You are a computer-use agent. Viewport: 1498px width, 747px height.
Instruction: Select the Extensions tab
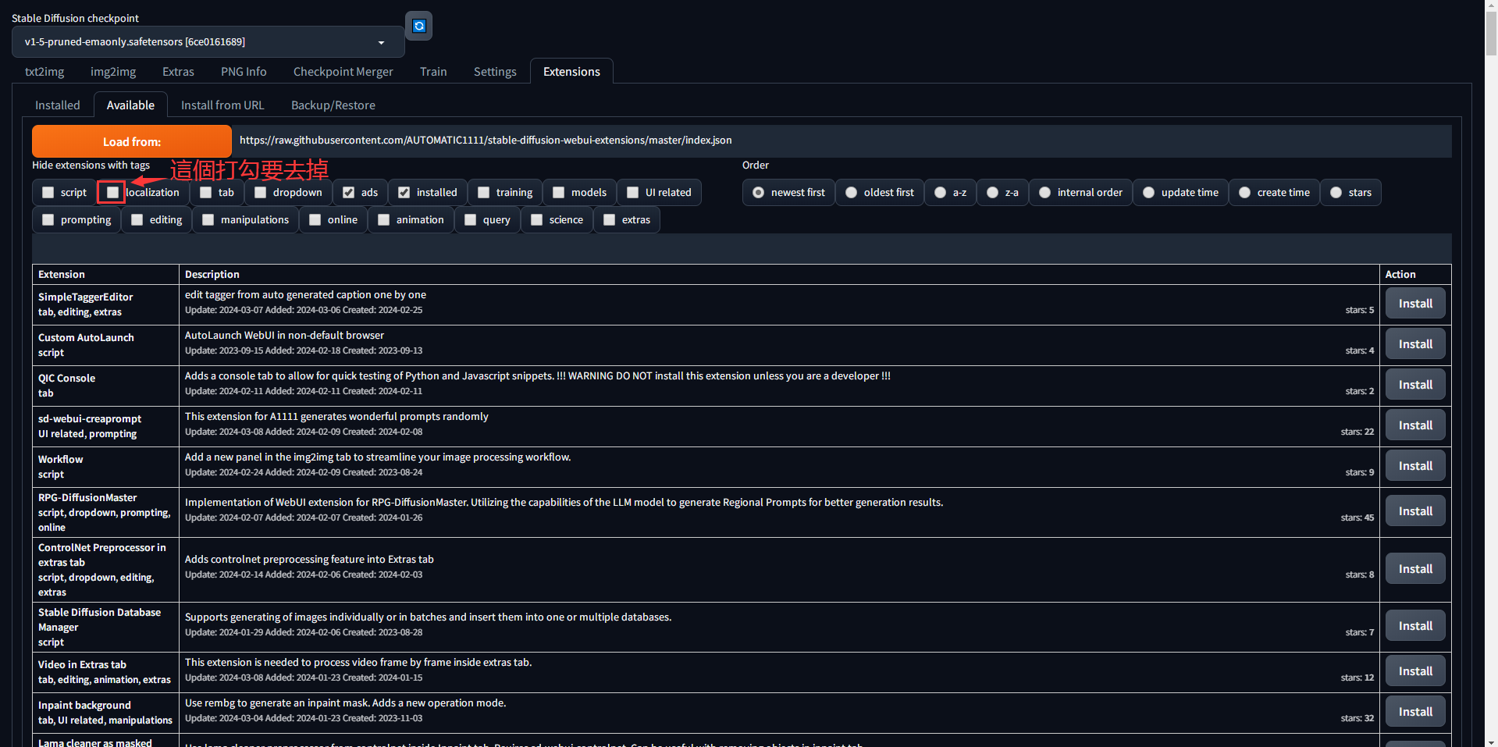point(571,71)
